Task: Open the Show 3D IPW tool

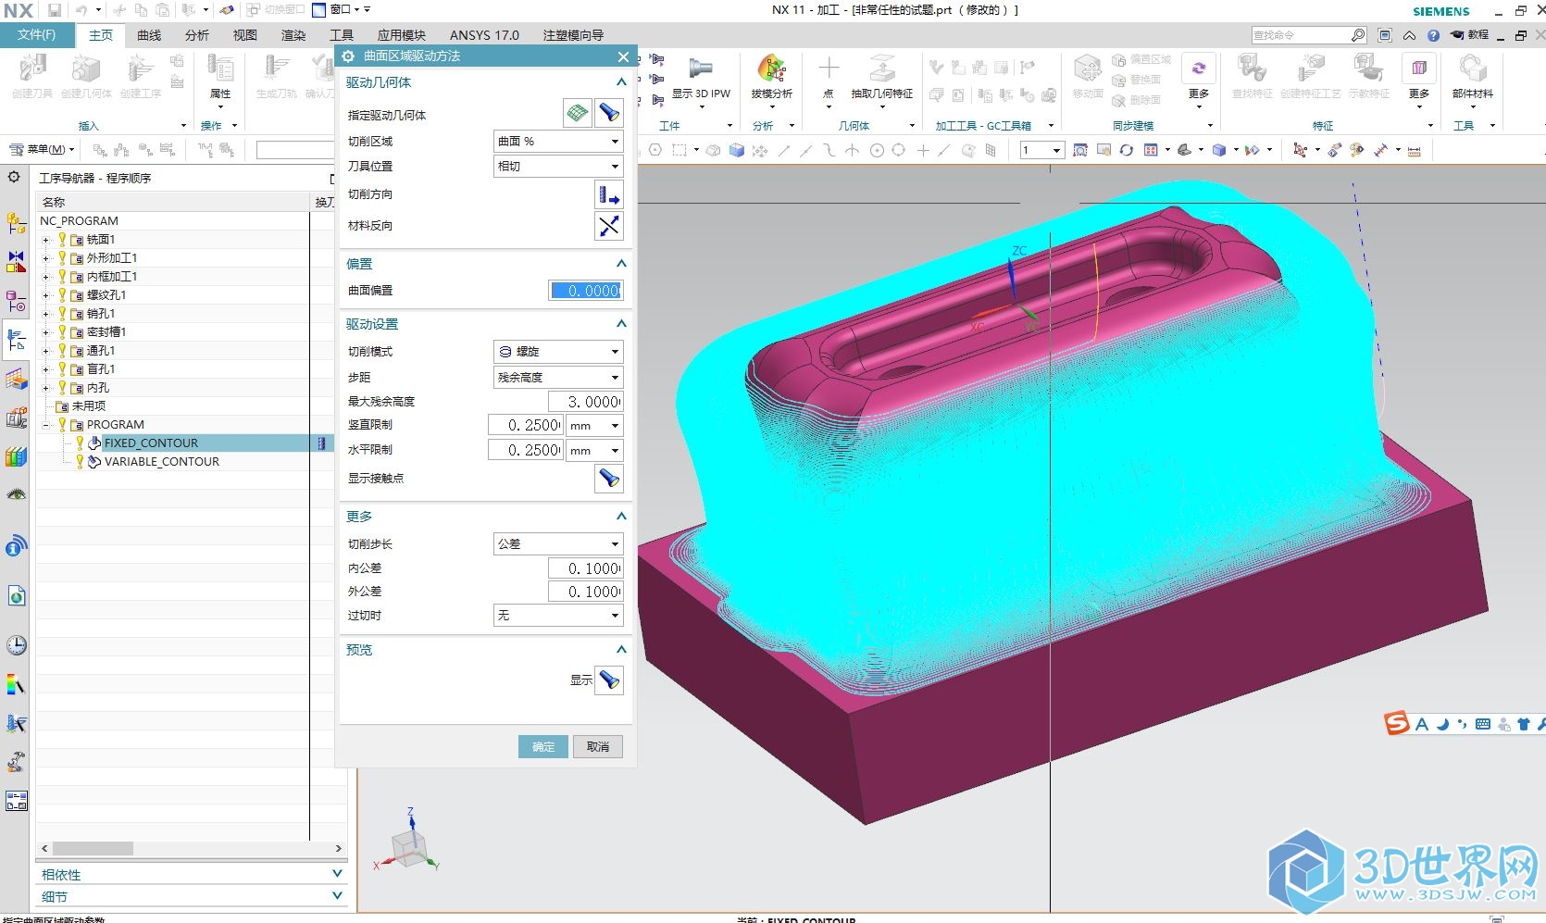Action: (701, 78)
